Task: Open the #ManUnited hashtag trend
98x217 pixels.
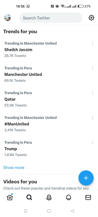Action: coord(17,124)
